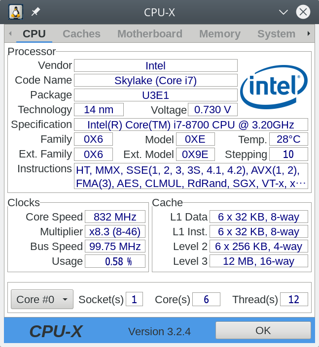This screenshot has height=347, width=319.
Task: Click Core Speed value 832 MHz
Action: point(115,217)
